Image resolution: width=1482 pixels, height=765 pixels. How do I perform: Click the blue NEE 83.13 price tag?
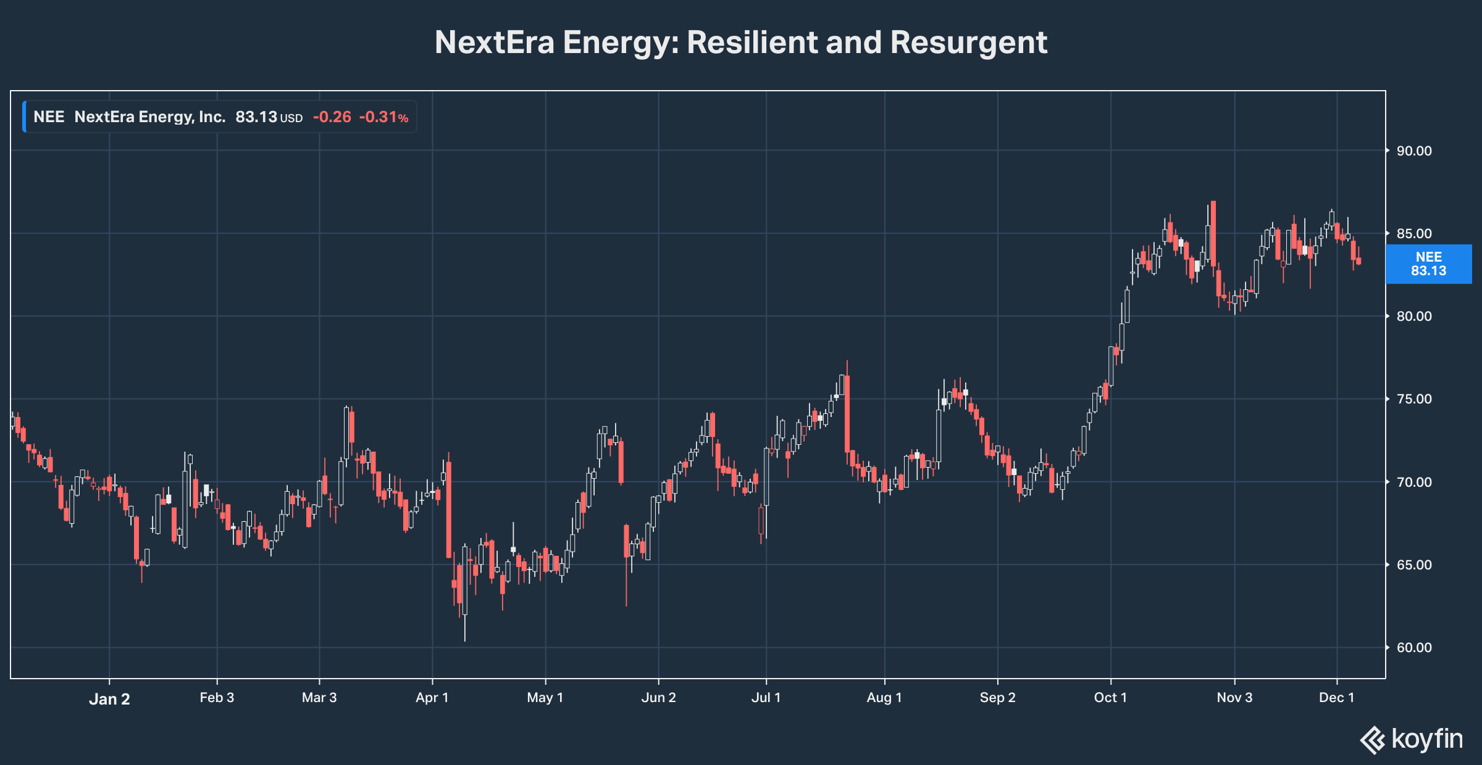click(x=1428, y=264)
